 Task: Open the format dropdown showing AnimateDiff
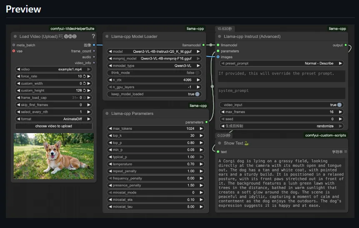click(x=54, y=119)
